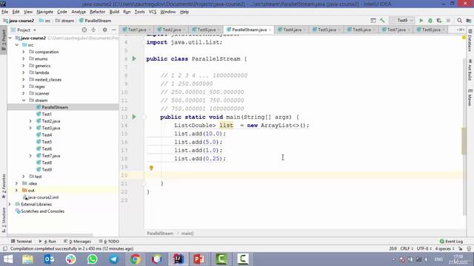Run the current configuration with green play button
The image size is (474, 266).
tap(421, 21)
